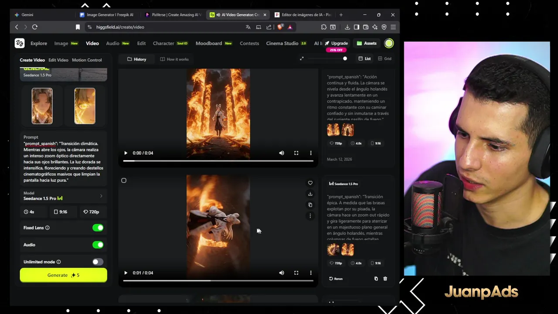Switch to the PixVerse browser tab
This screenshot has width=558, height=314.
tap(172, 15)
